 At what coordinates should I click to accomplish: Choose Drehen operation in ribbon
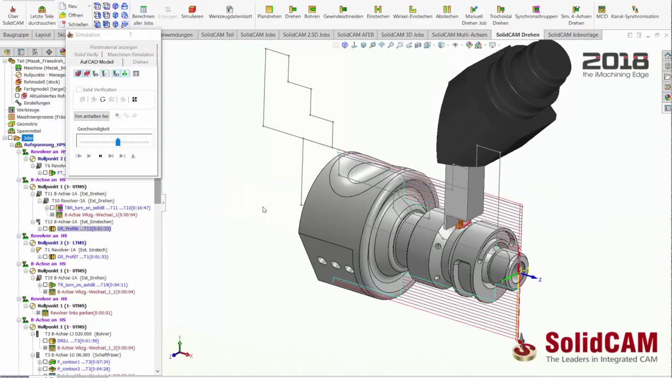point(293,13)
